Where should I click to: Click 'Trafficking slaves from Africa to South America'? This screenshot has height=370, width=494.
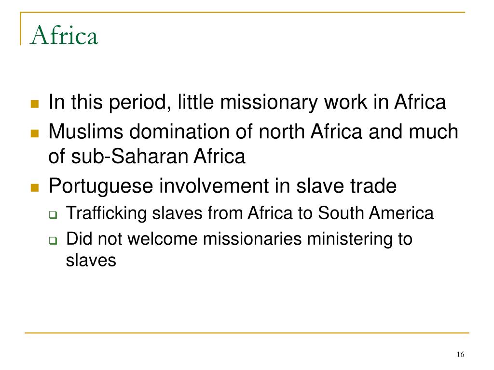(x=250, y=213)
